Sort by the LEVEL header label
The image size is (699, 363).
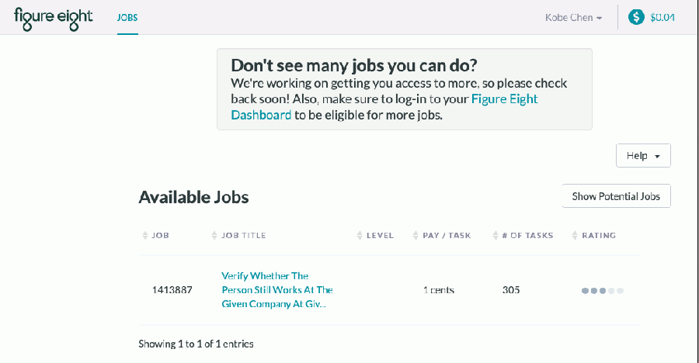(x=381, y=236)
